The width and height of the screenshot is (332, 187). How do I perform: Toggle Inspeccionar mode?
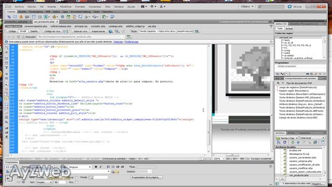point(98,31)
